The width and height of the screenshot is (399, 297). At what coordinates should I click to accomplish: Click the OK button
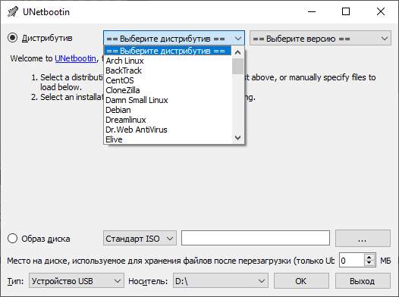[x=301, y=281]
